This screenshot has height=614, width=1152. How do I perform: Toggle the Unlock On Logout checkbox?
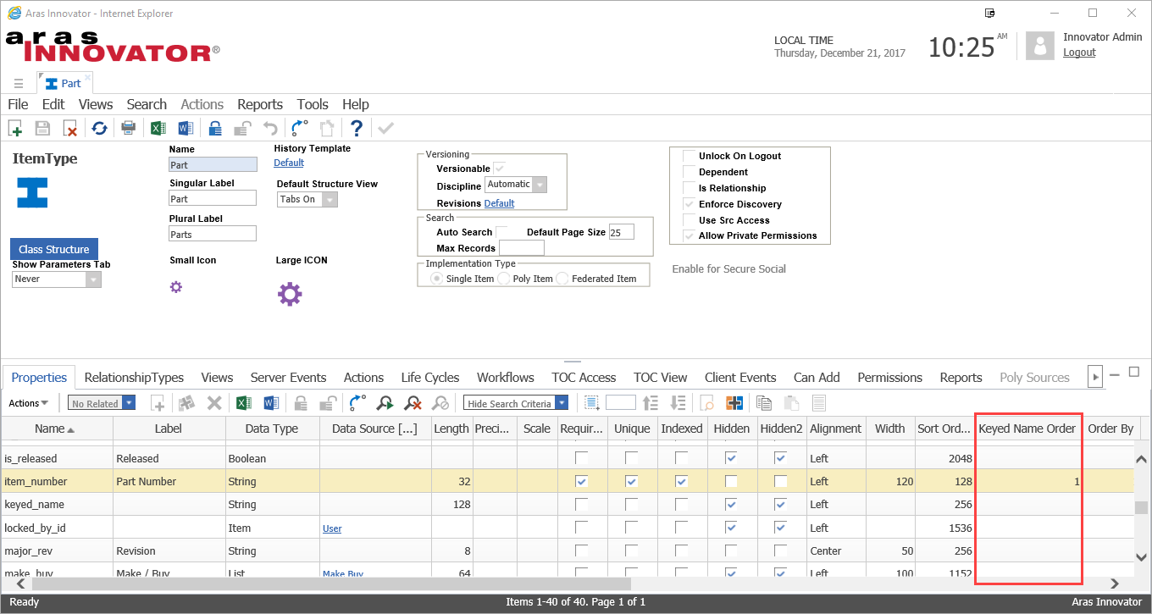pos(689,156)
